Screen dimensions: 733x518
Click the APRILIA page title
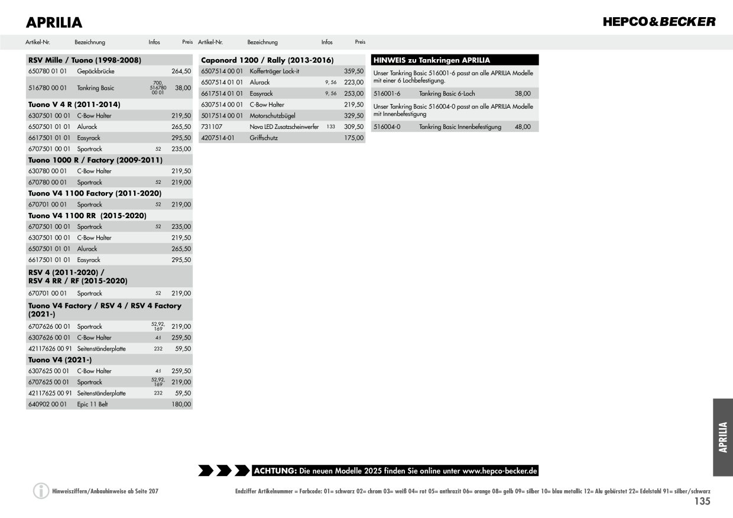click(54, 23)
